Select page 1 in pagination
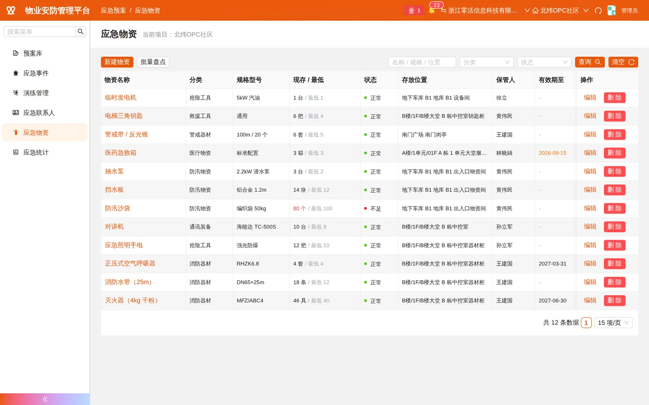This screenshot has width=649, height=405. tap(586, 323)
